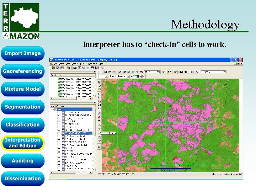Click the gray right arrow next-view icon
The image size is (256, 192).
coord(137,72)
